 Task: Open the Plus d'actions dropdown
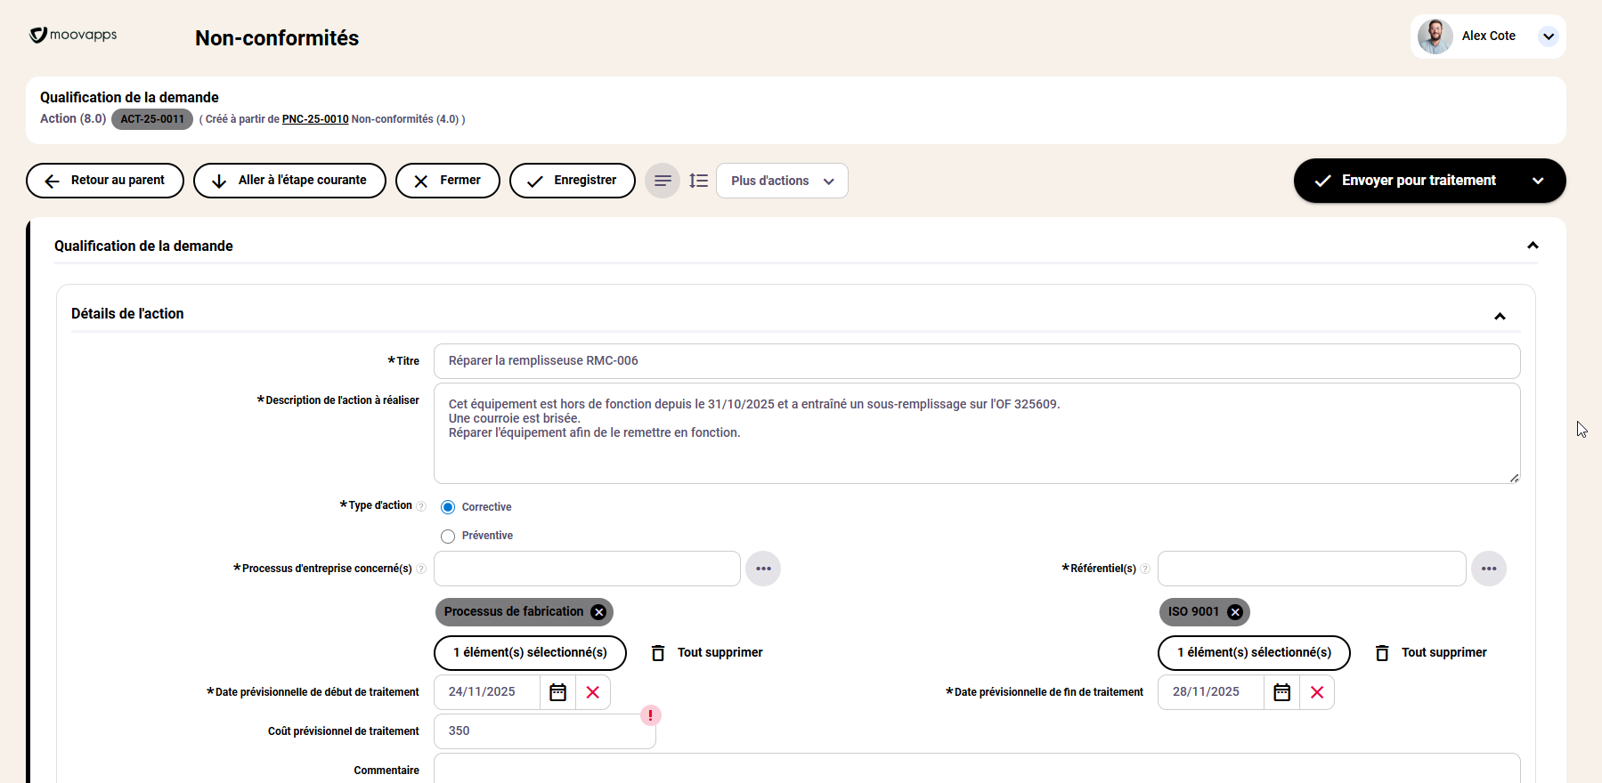(x=782, y=181)
